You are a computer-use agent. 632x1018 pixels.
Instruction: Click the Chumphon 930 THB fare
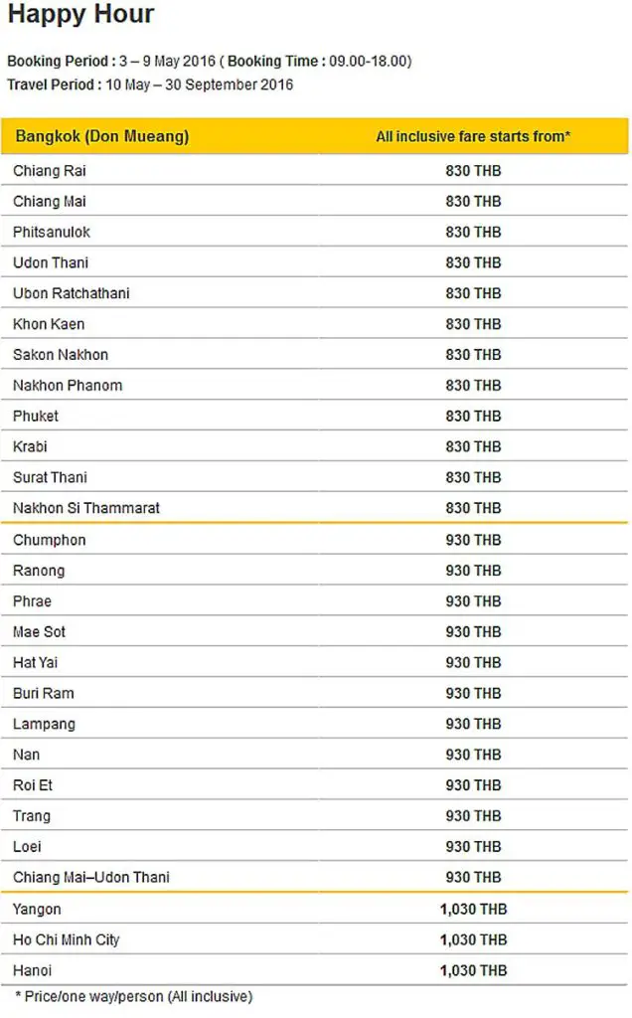point(473,540)
